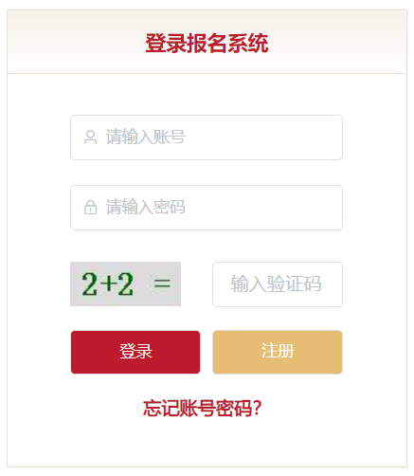Click the plus sign in the captcha

[x=108, y=284]
